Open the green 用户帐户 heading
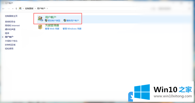195x103 pixels. click(x=51, y=17)
